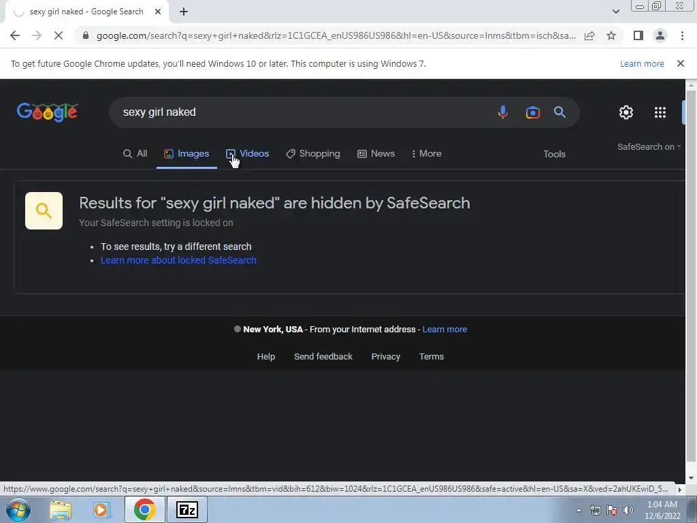Switch to the Videos tab
697x523 pixels.
click(x=248, y=153)
